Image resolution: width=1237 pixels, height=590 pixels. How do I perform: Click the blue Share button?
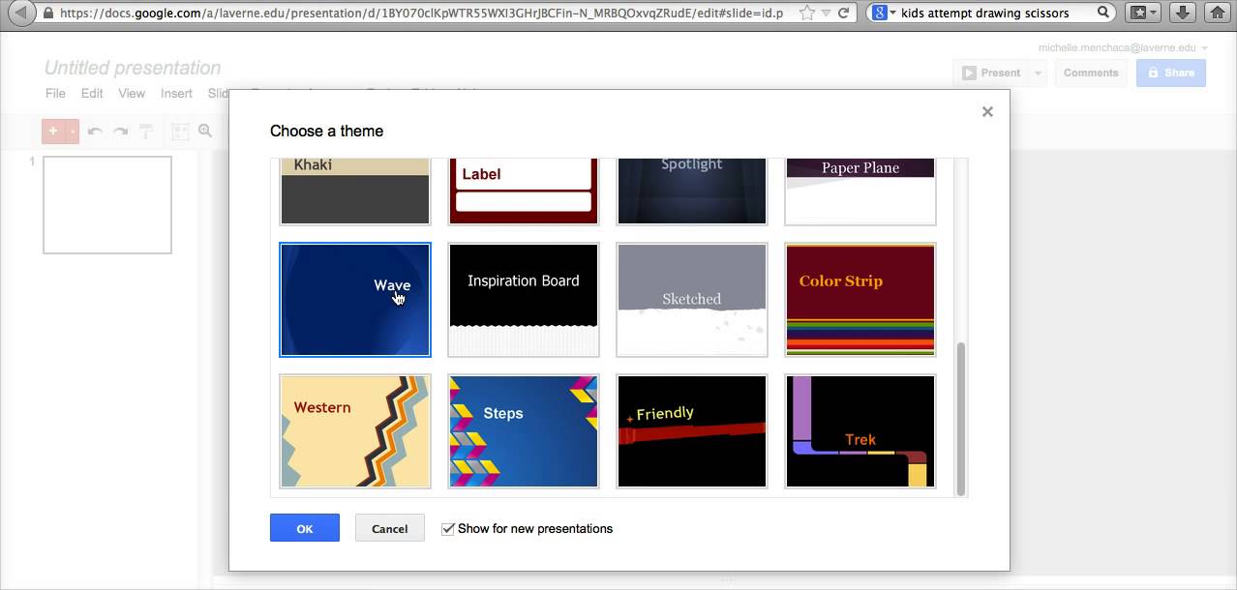click(1171, 73)
